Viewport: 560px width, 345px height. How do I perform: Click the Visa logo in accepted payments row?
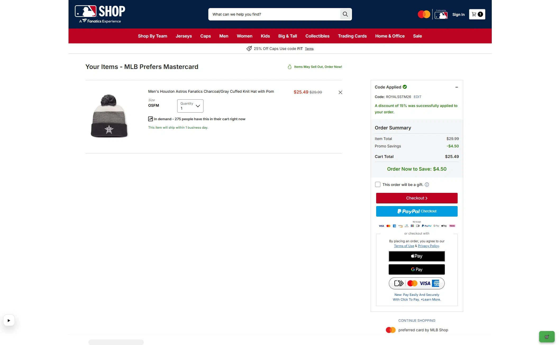pos(381,226)
